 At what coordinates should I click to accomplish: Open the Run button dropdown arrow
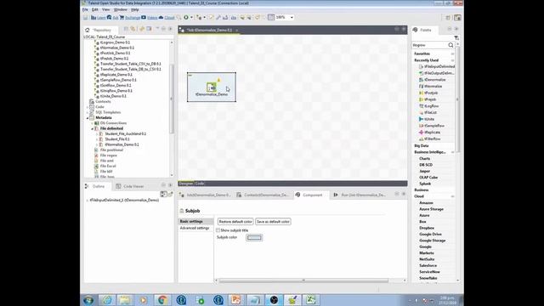(x=191, y=17)
